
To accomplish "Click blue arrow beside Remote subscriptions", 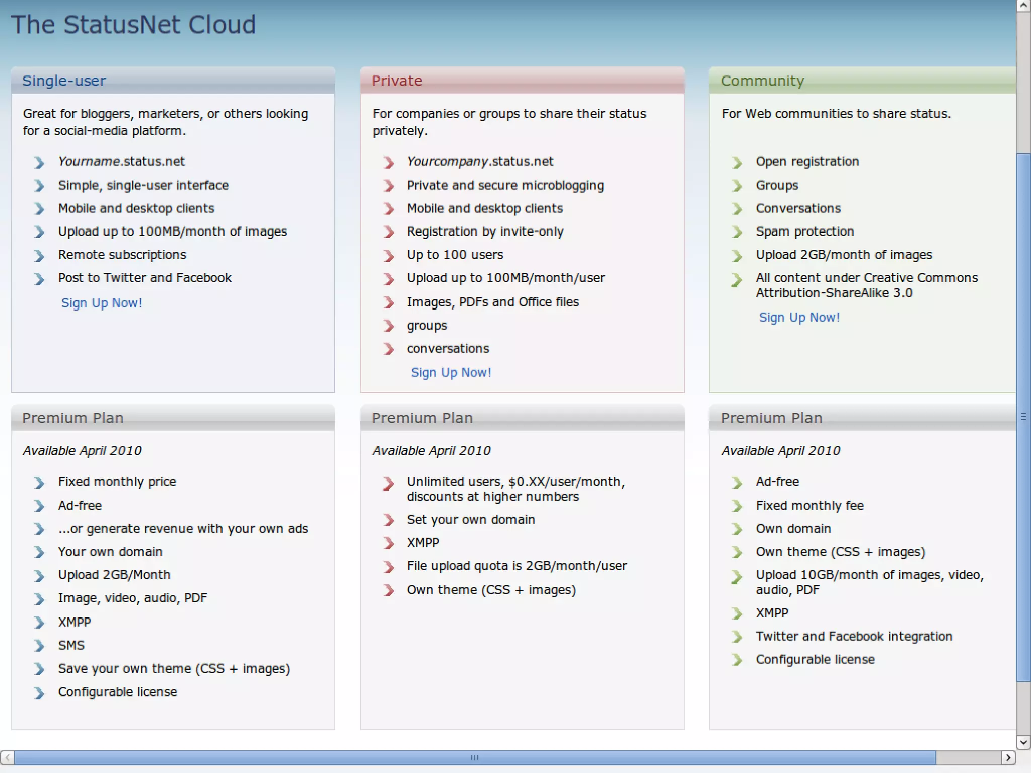I will pyautogui.click(x=39, y=256).
